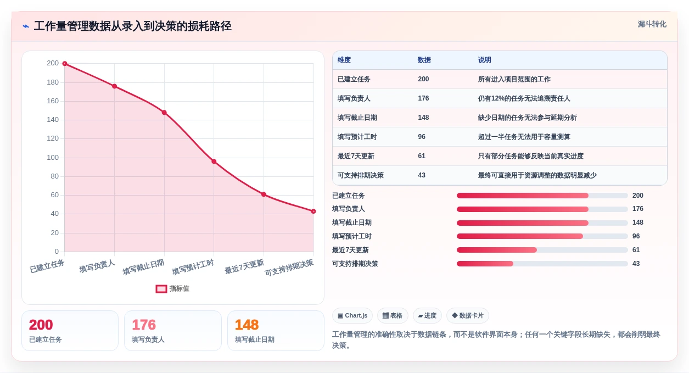Click the 维度 column header
689x373 pixels.
[x=344, y=60]
